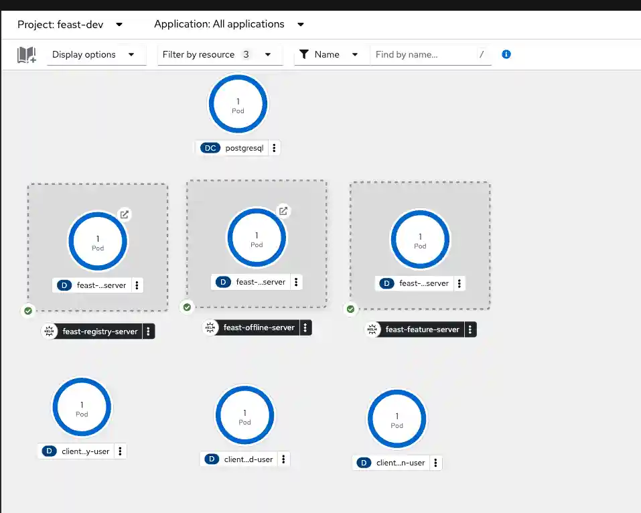641x513 pixels.
Task: Open the quick start catalog book icon
Action: (x=27, y=55)
